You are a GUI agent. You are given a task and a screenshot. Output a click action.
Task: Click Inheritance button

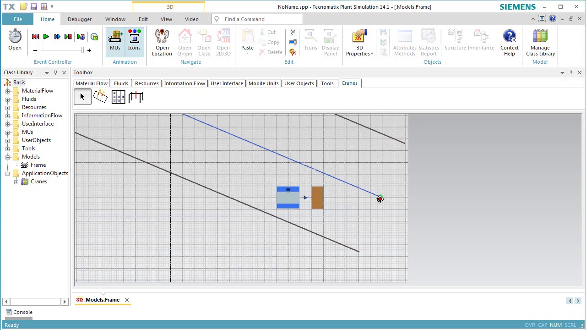click(x=481, y=40)
